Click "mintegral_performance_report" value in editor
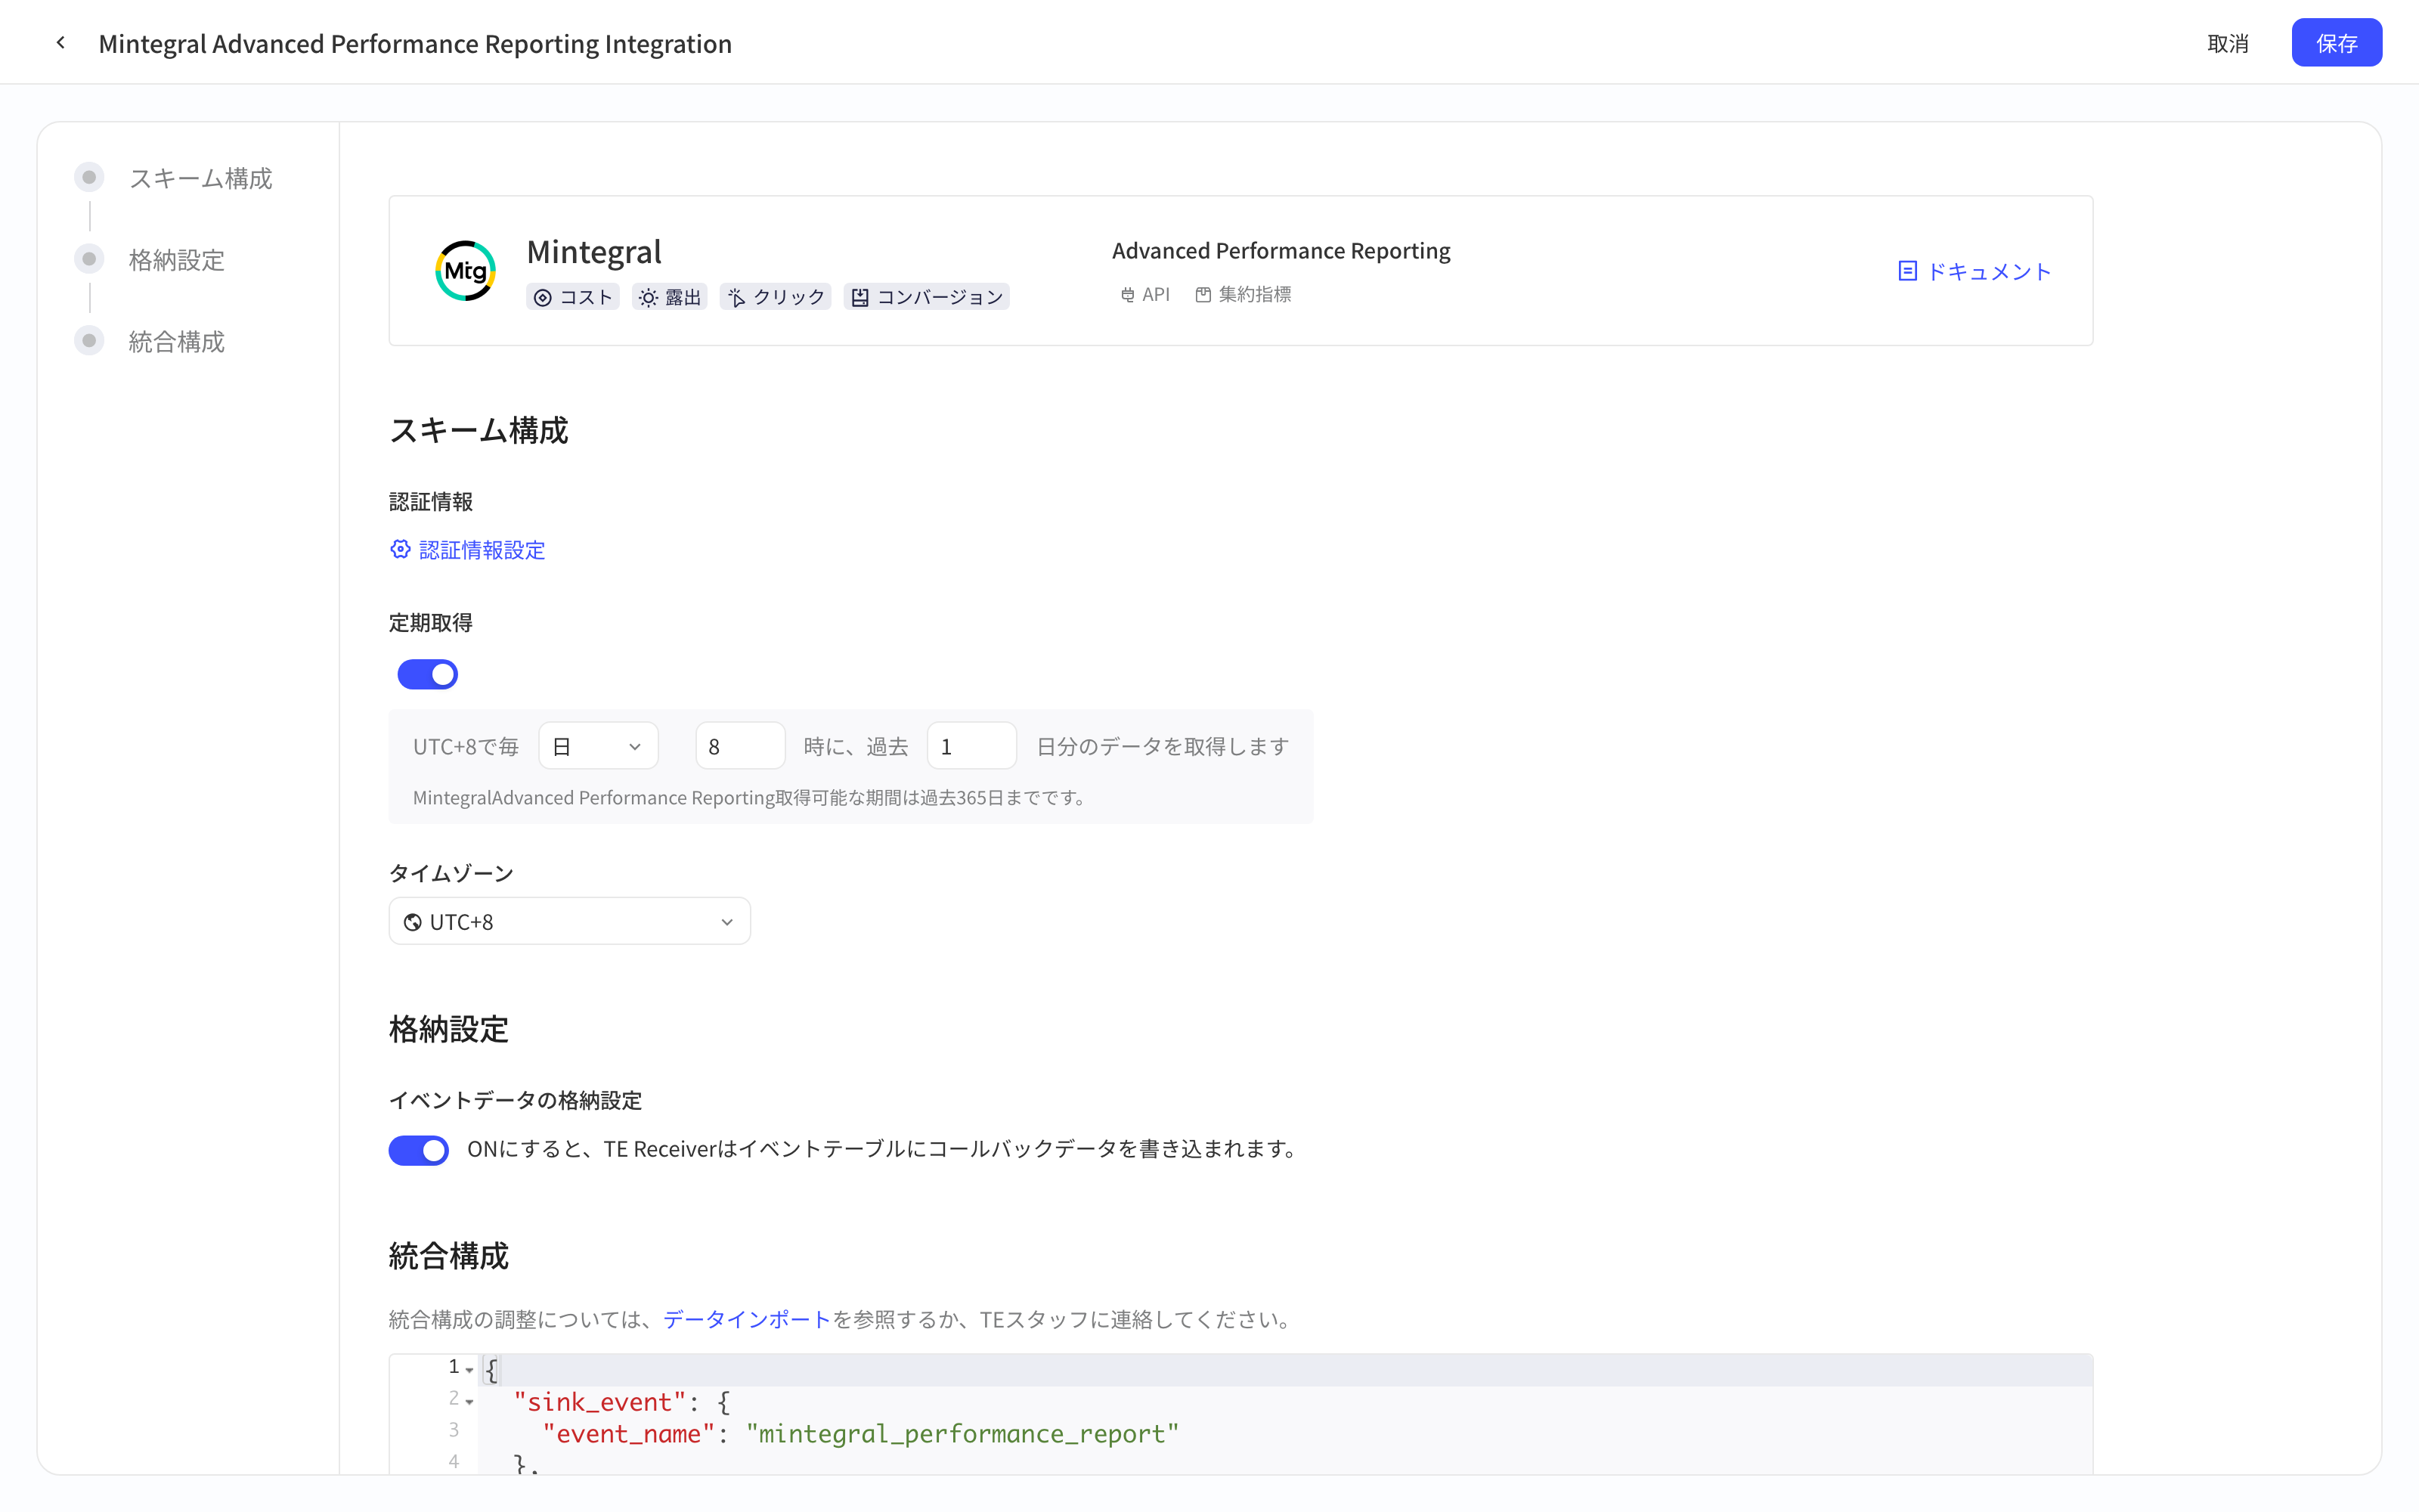This screenshot has height=1512, width=2419. click(x=962, y=1434)
